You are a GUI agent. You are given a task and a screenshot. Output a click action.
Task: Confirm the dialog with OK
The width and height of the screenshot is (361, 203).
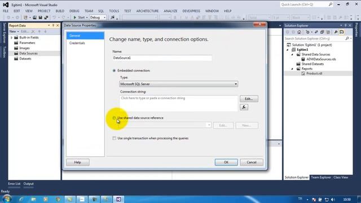coord(226,162)
